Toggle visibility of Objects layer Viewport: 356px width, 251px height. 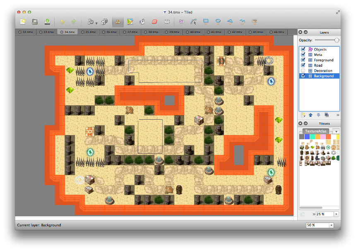[x=303, y=49]
